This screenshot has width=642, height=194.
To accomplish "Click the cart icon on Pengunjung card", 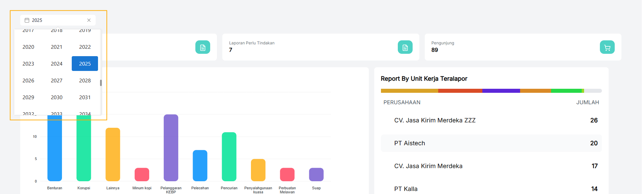I will coord(607,47).
